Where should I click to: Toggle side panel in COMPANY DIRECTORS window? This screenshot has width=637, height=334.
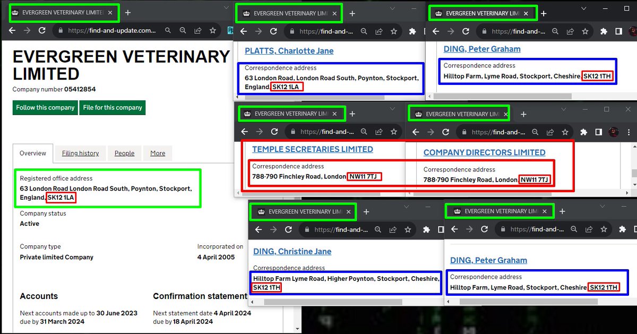(x=598, y=132)
